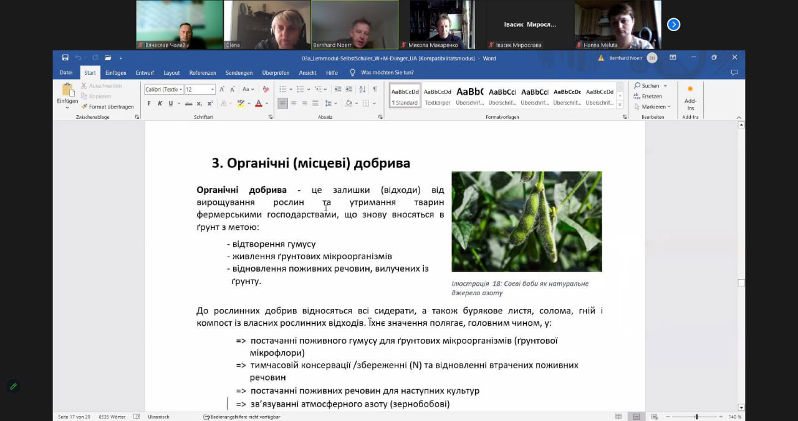This screenshot has height=421, width=798.
Task: Click the Ersetzen button
Action: pyautogui.click(x=648, y=97)
